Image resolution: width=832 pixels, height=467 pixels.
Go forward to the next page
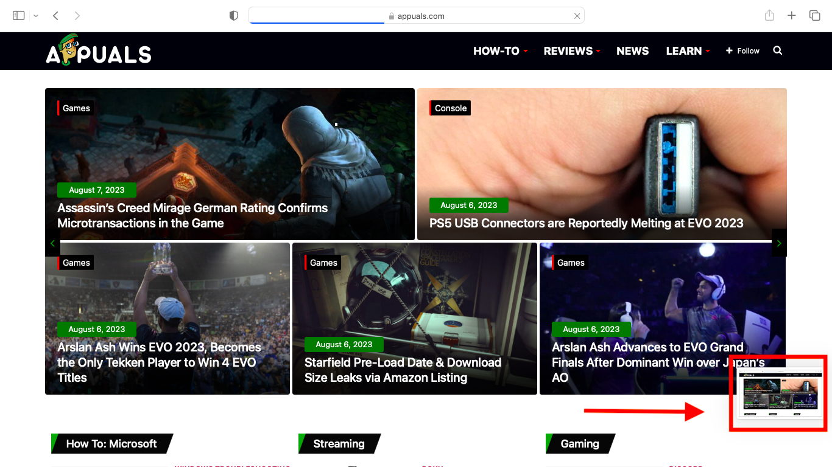(77, 16)
